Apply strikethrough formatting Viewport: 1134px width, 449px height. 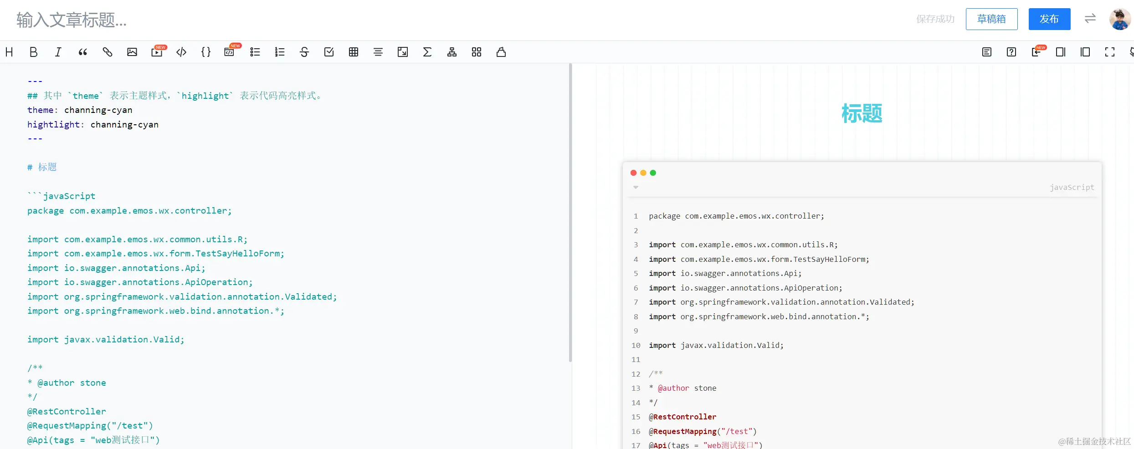tap(304, 52)
